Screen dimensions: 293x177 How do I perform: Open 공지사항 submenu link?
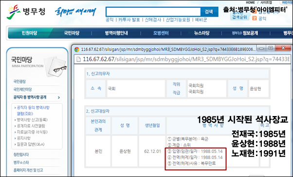pos(23,138)
